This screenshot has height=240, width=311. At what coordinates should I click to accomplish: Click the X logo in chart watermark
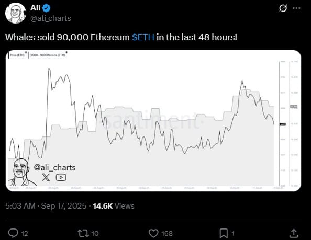pyautogui.click(x=46, y=177)
